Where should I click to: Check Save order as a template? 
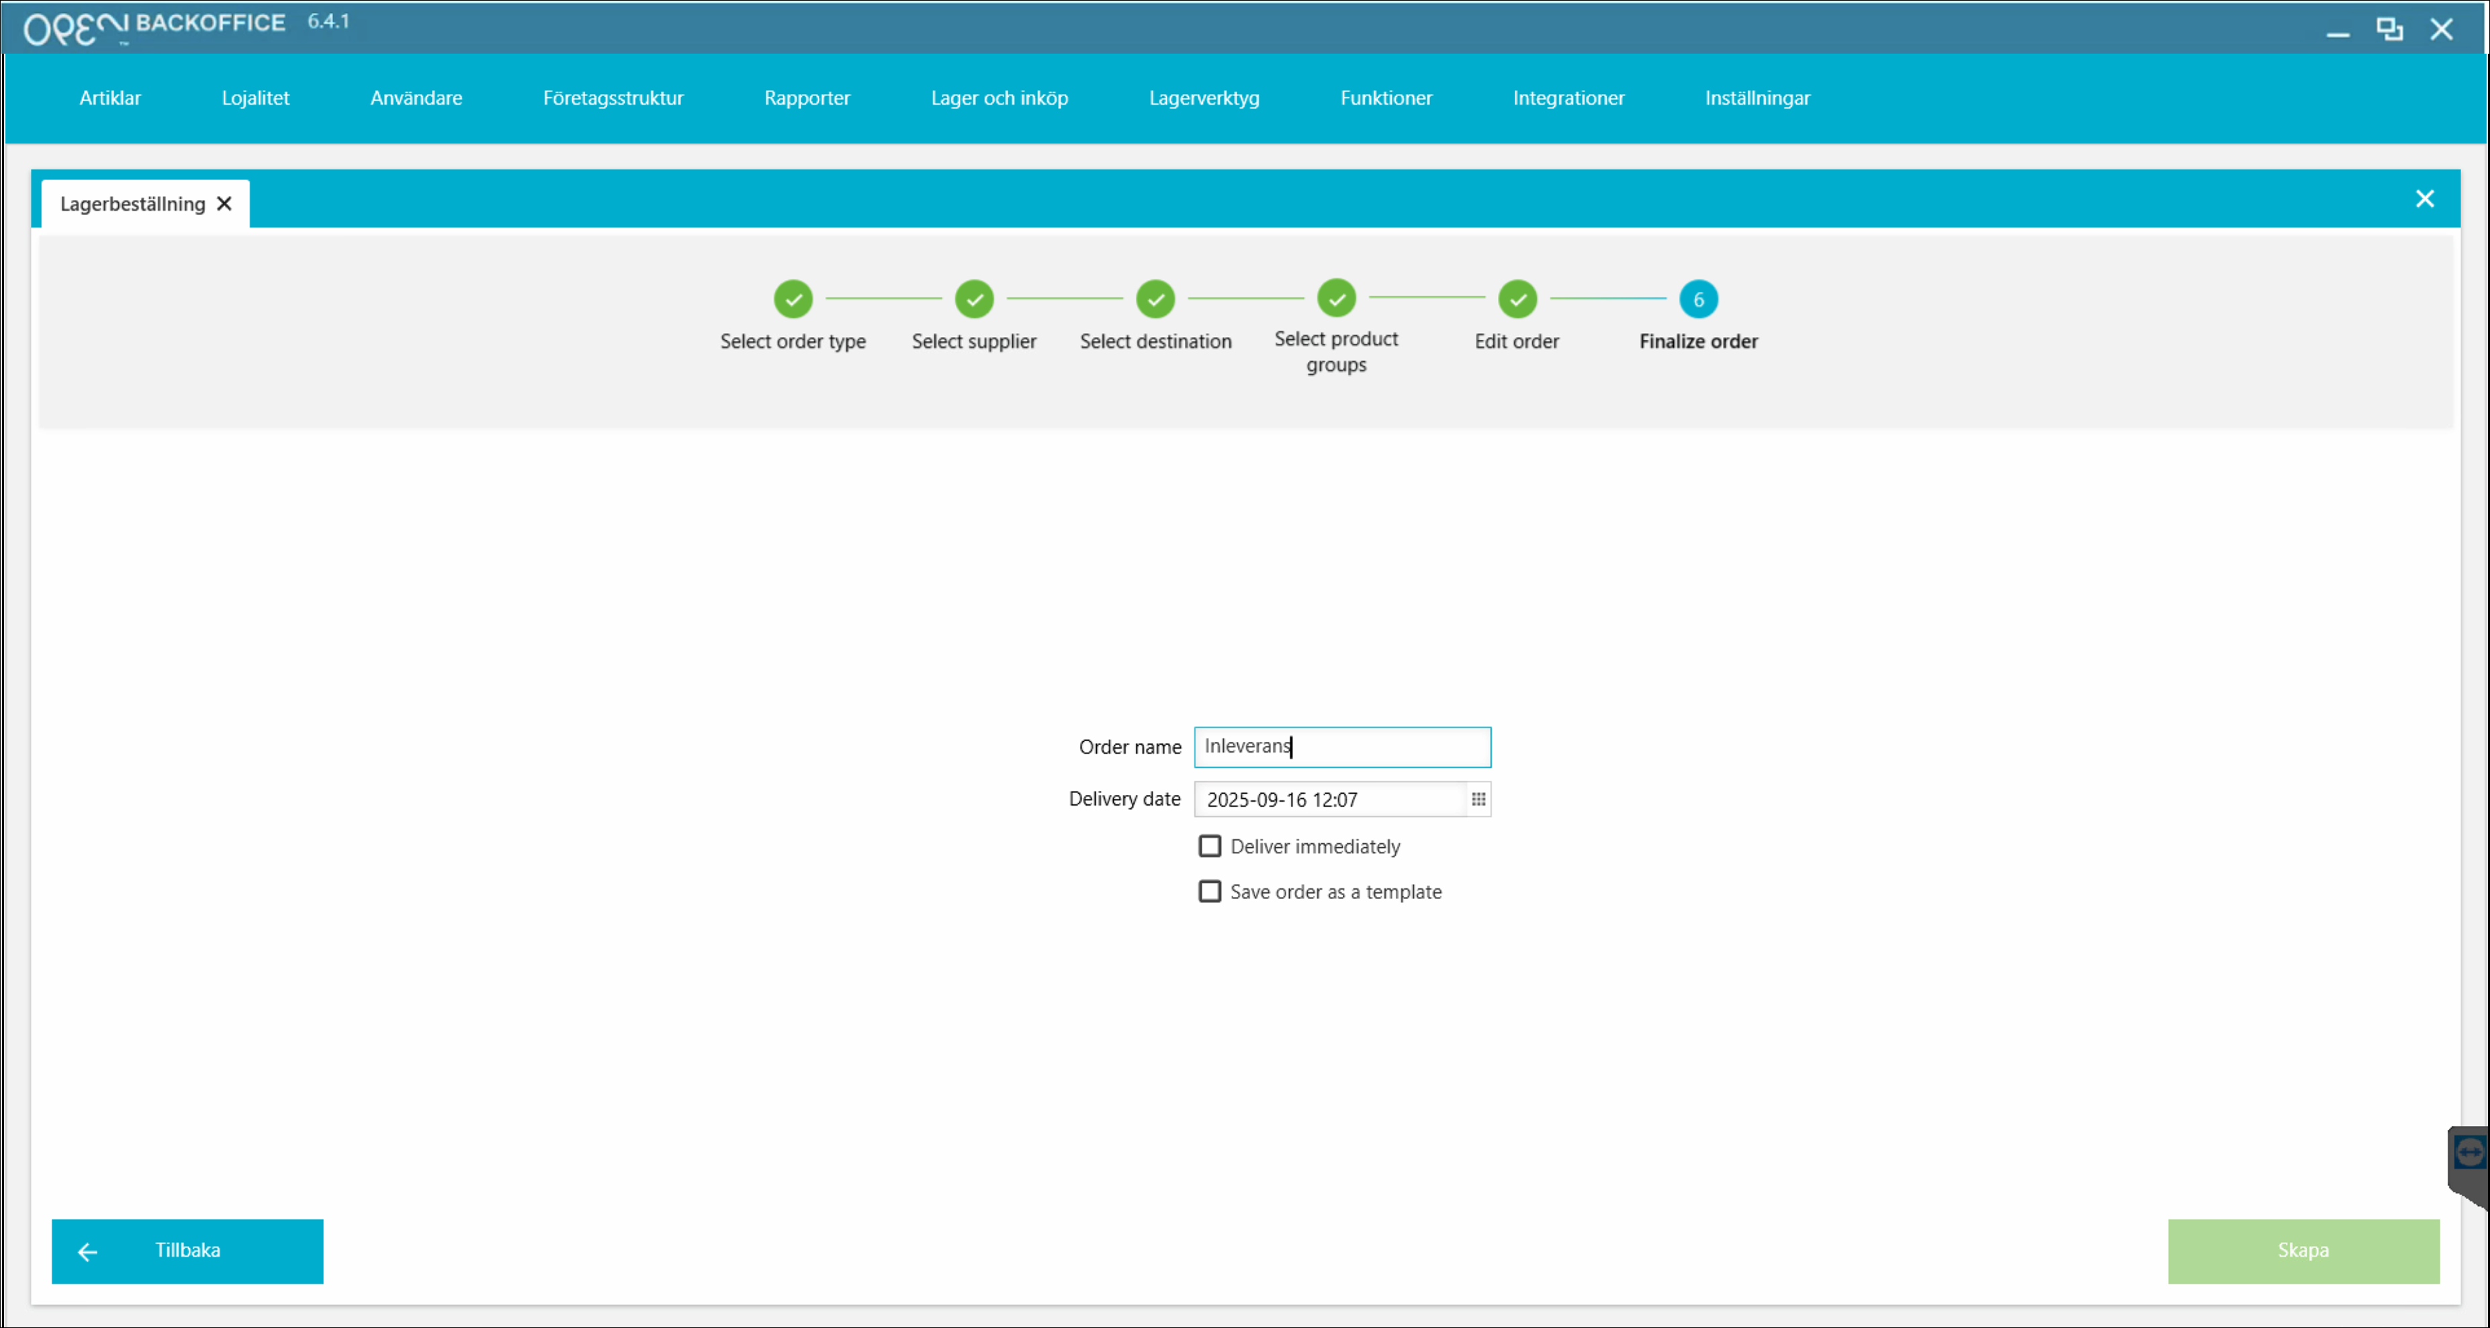click(x=1209, y=892)
